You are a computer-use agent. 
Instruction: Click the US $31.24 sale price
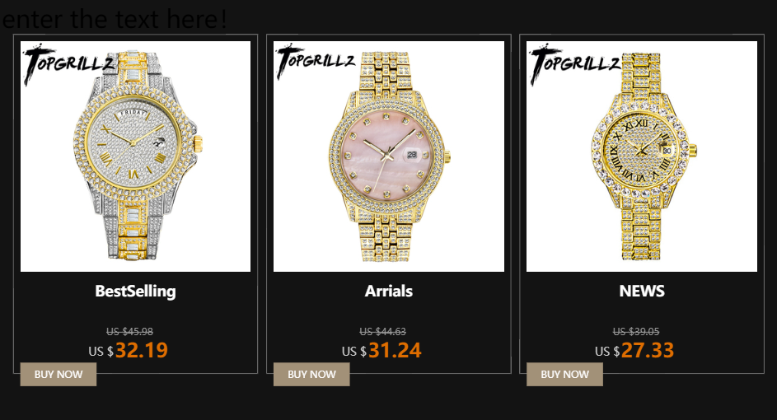(381, 351)
